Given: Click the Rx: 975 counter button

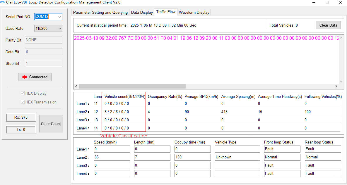Looking at the screenshot, I should [21, 117].
